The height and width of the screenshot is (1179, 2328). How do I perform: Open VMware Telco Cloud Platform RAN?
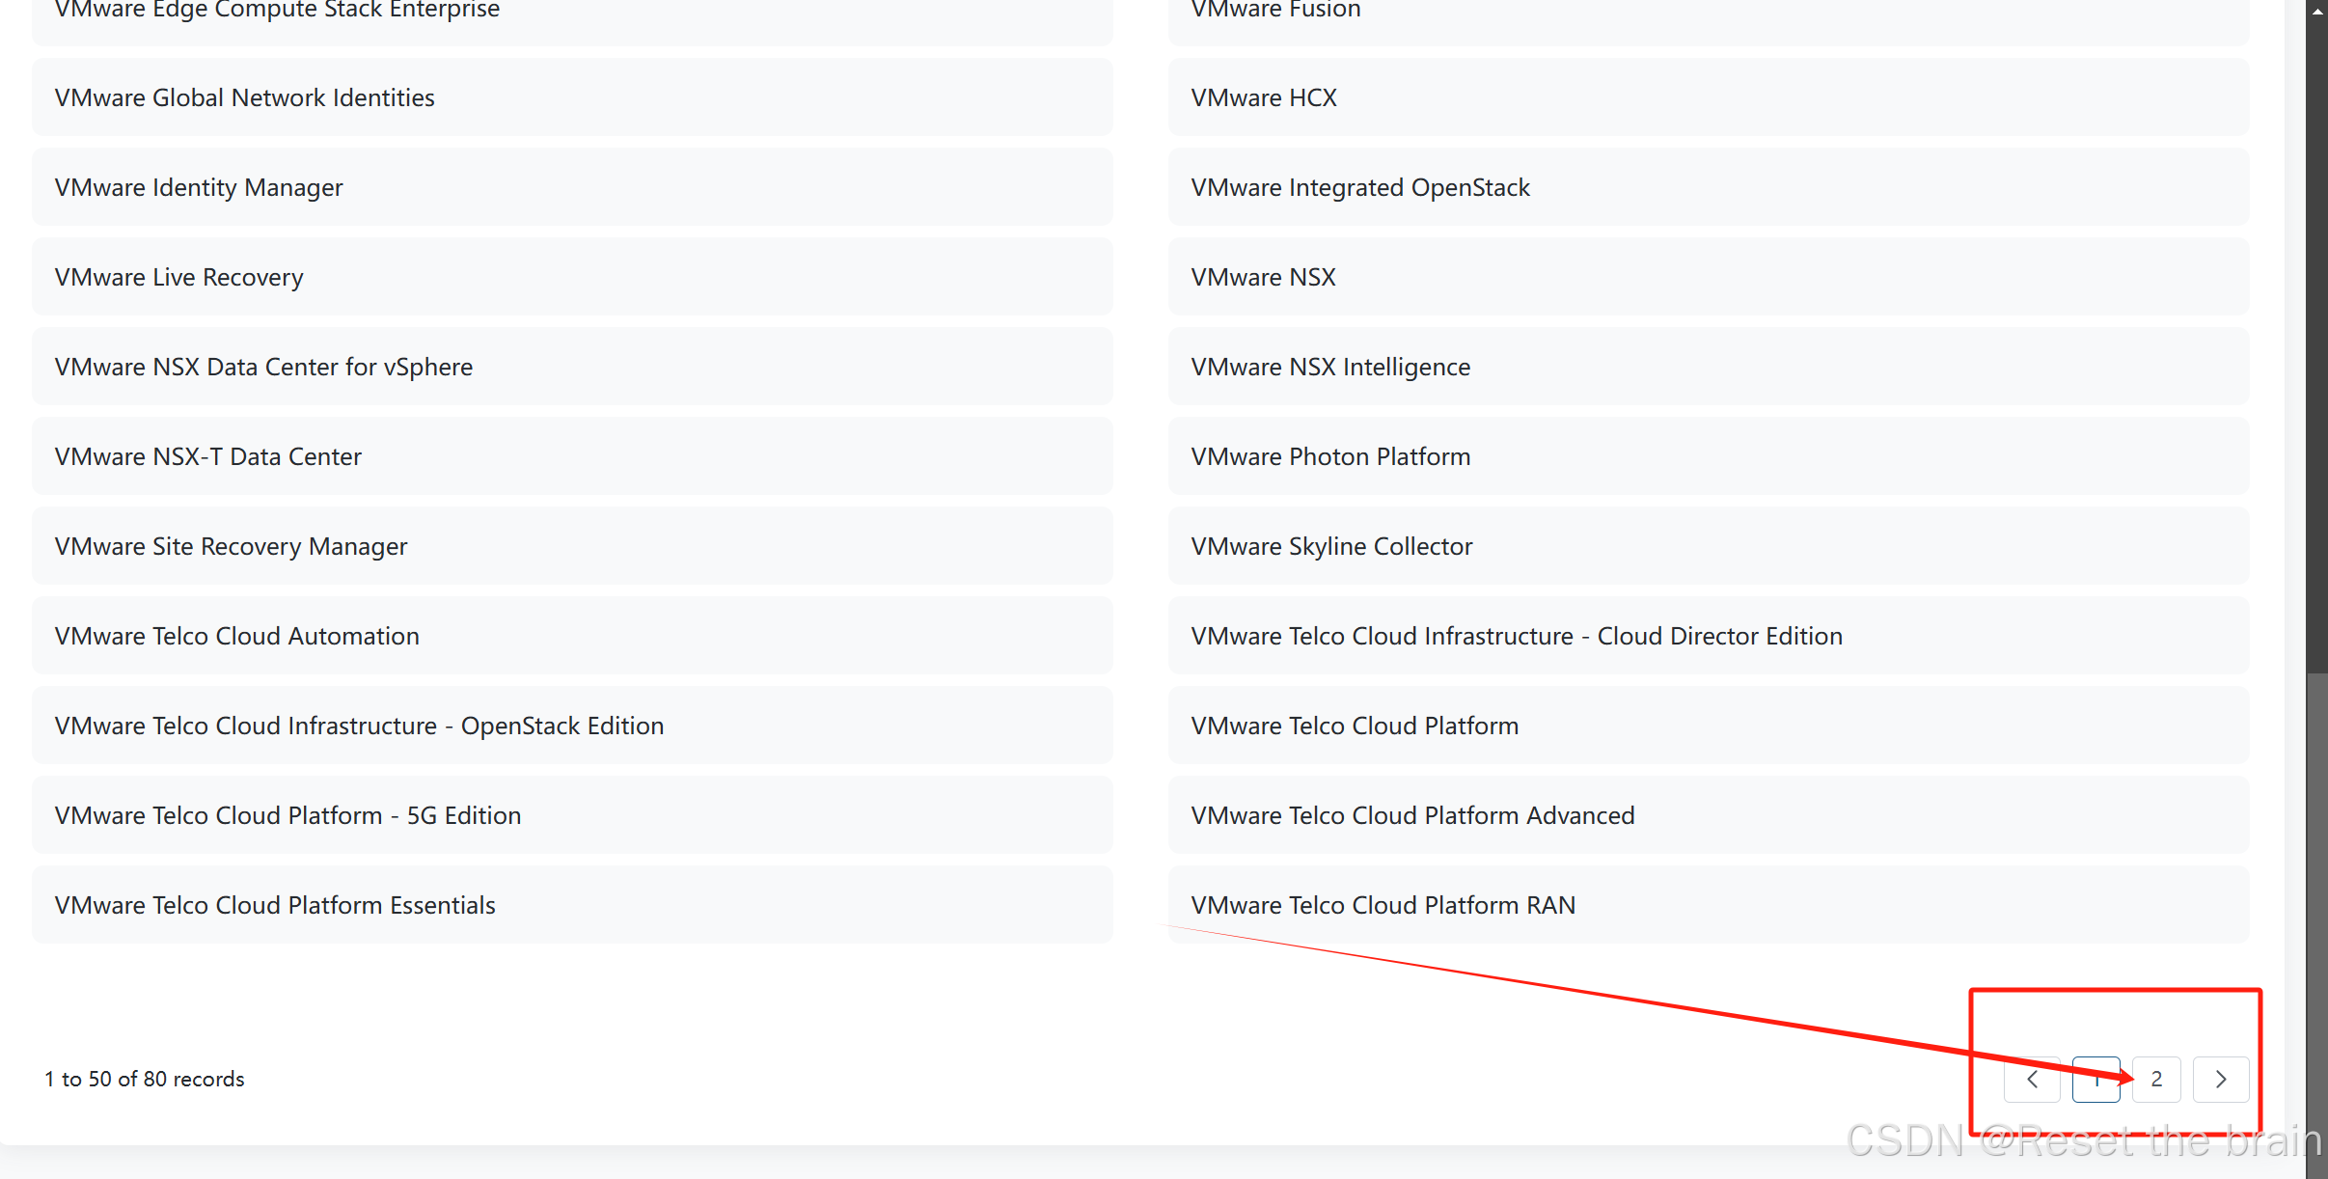click(1383, 905)
